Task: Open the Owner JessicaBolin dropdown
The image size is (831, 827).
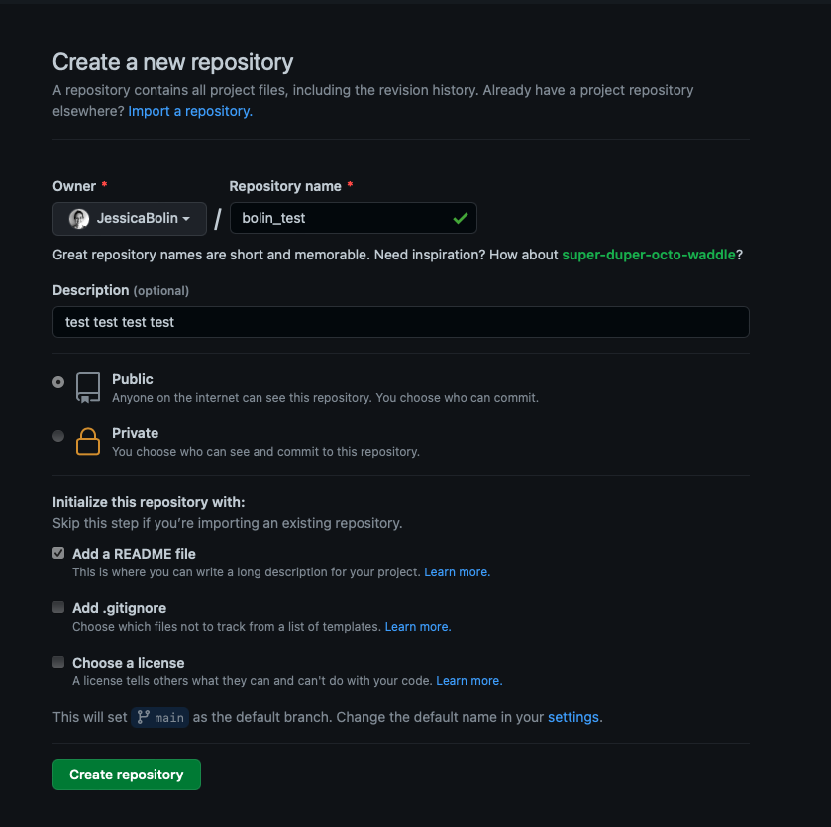Action: [130, 219]
